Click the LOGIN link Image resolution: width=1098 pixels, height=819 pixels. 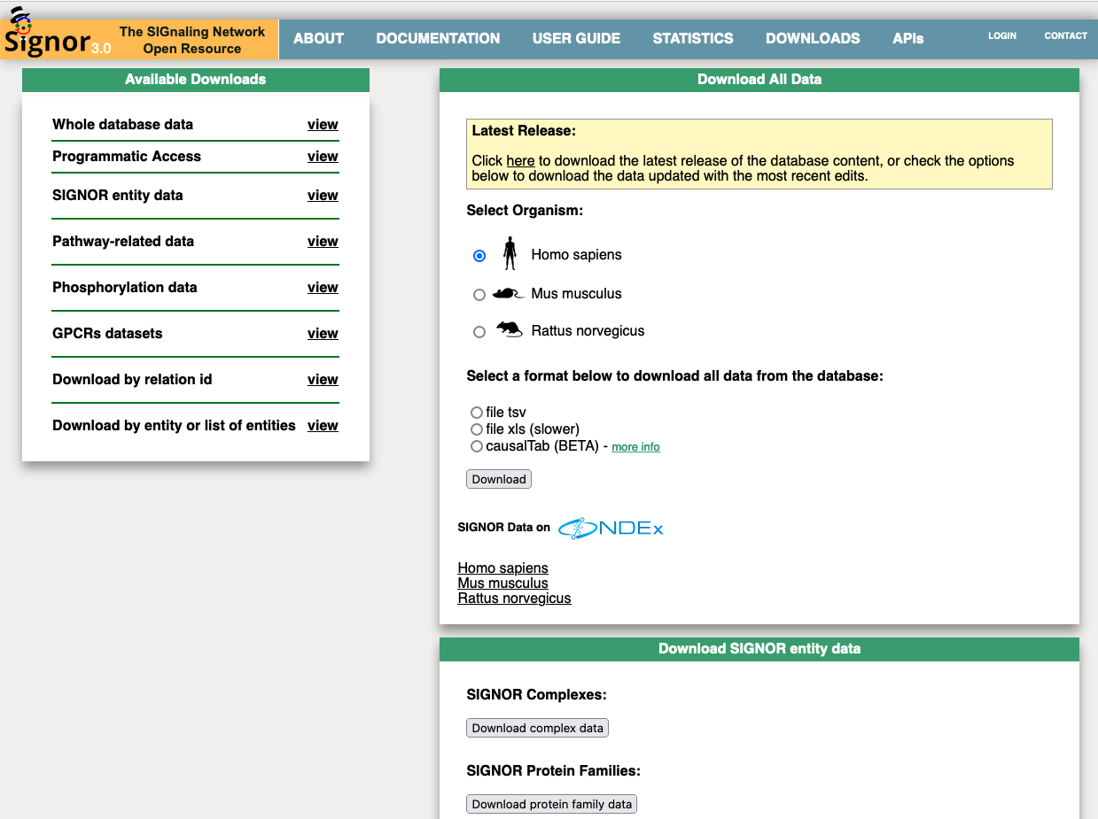tap(1002, 36)
